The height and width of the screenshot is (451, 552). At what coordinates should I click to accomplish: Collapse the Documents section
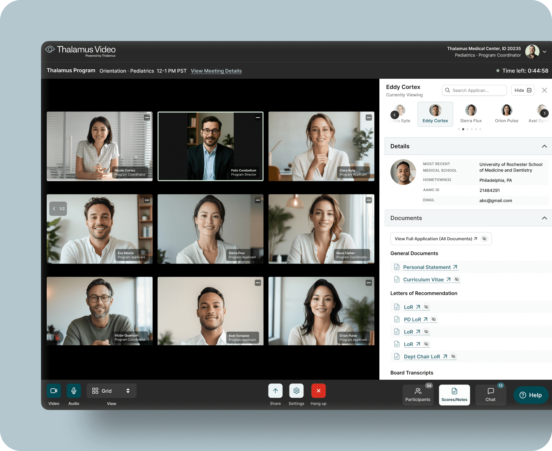pos(544,218)
